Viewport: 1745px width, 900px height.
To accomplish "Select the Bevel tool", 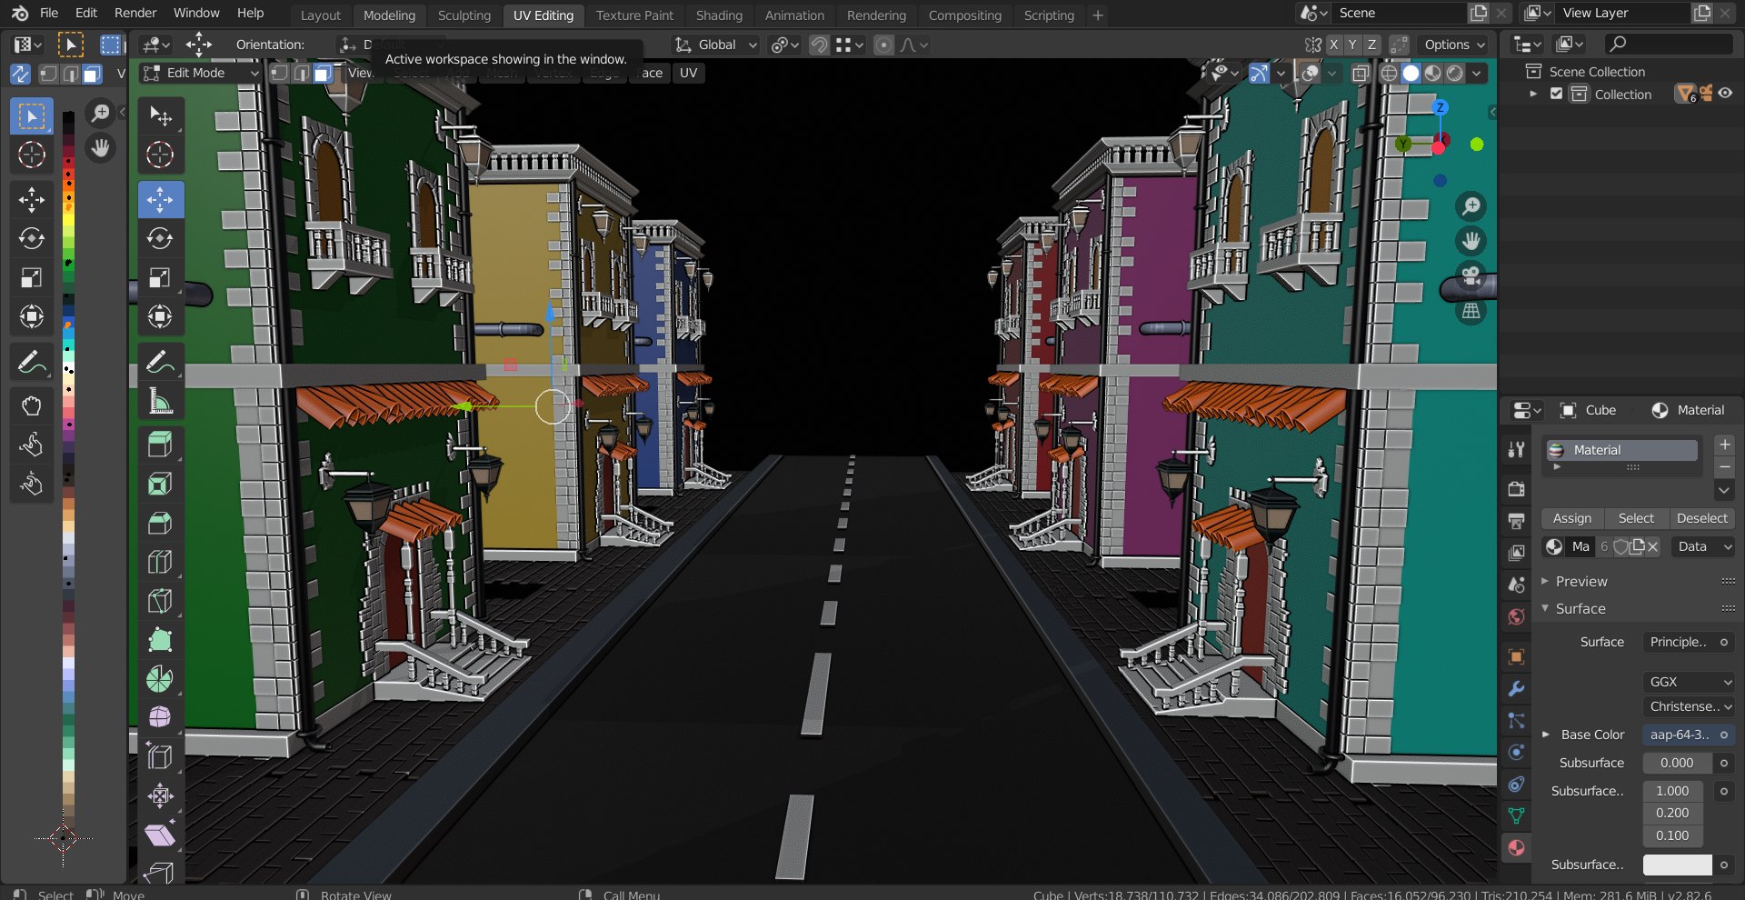I will tap(160, 523).
